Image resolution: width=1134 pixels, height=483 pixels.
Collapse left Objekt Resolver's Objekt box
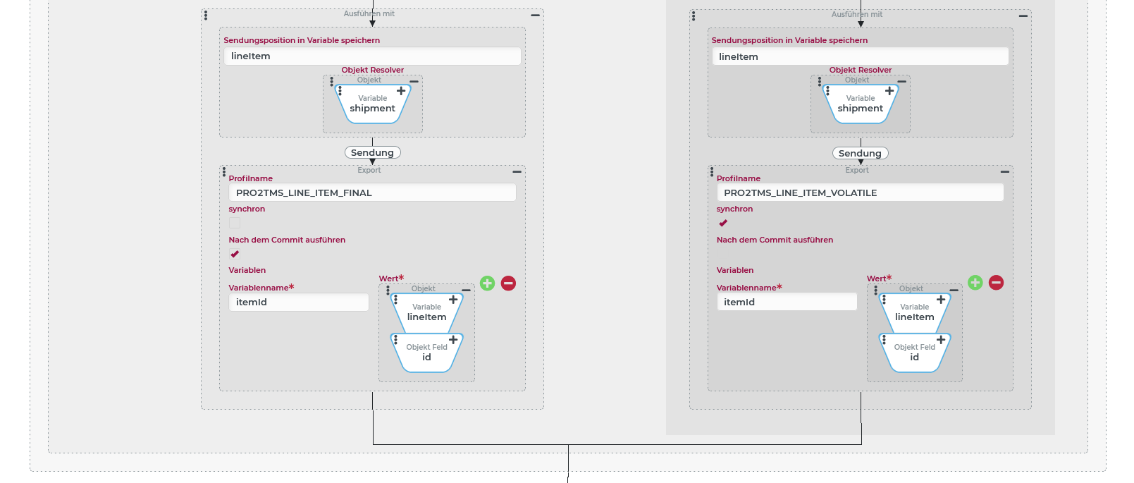[x=414, y=82]
